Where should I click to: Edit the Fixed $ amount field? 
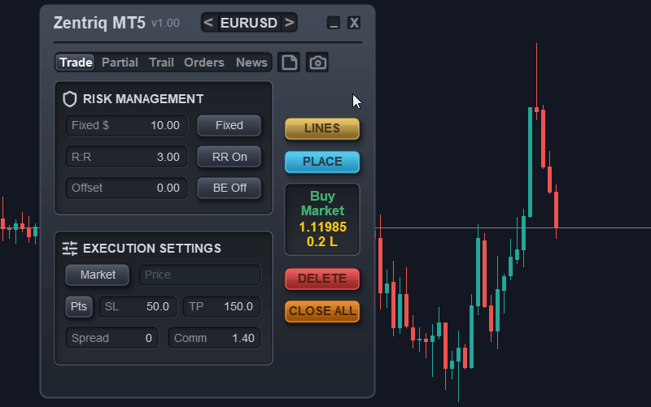point(127,126)
